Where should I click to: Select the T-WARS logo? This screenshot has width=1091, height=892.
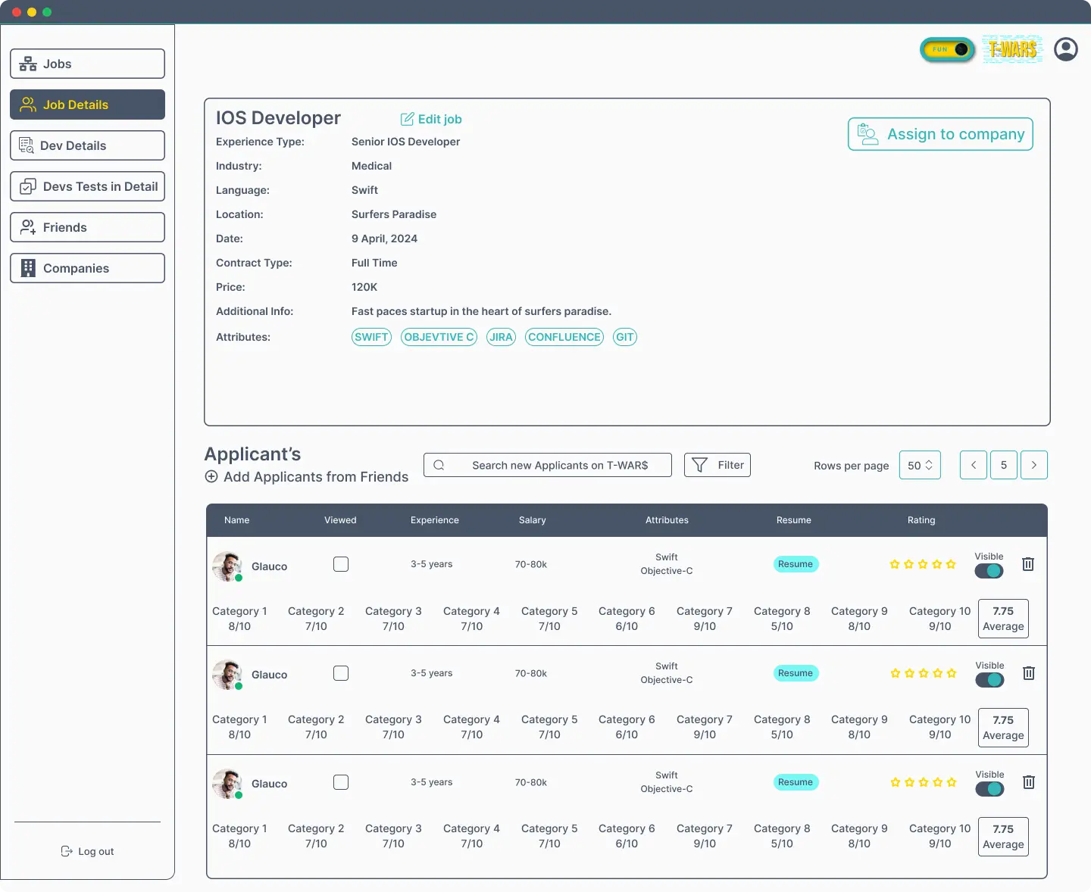click(x=1013, y=48)
